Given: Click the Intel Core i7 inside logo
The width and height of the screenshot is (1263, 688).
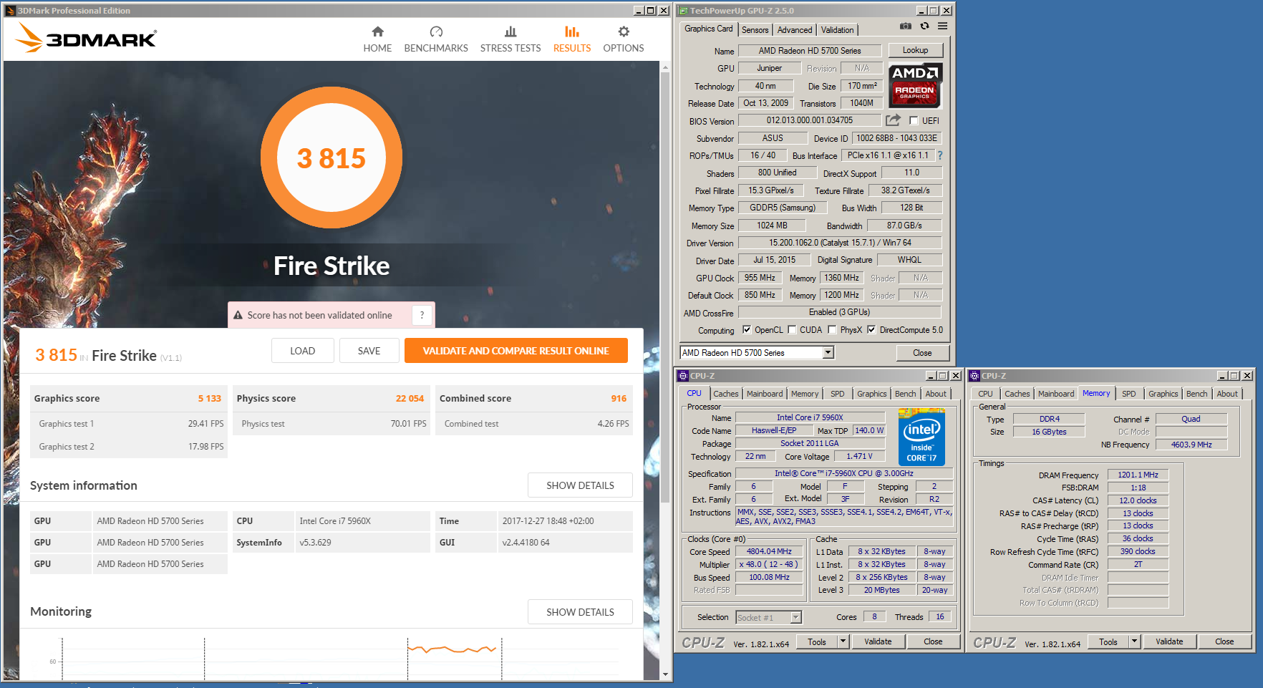Looking at the screenshot, I should pyautogui.click(x=921, y=437).
